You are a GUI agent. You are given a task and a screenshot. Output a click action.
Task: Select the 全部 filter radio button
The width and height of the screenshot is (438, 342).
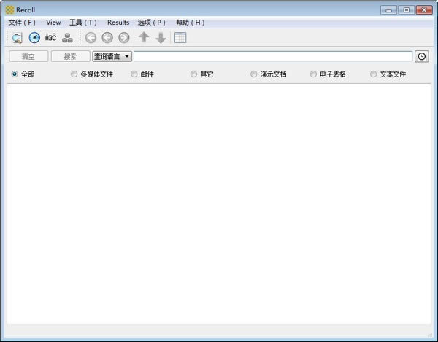15,74
